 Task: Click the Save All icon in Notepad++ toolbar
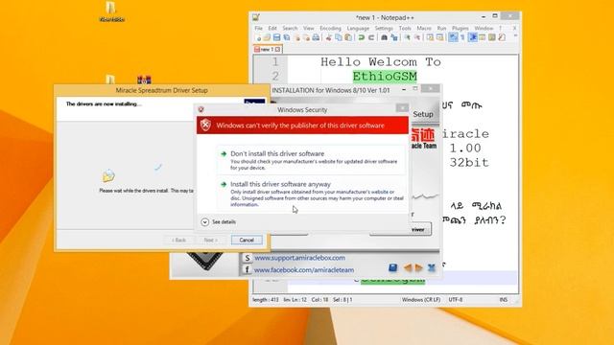point(286,37)
